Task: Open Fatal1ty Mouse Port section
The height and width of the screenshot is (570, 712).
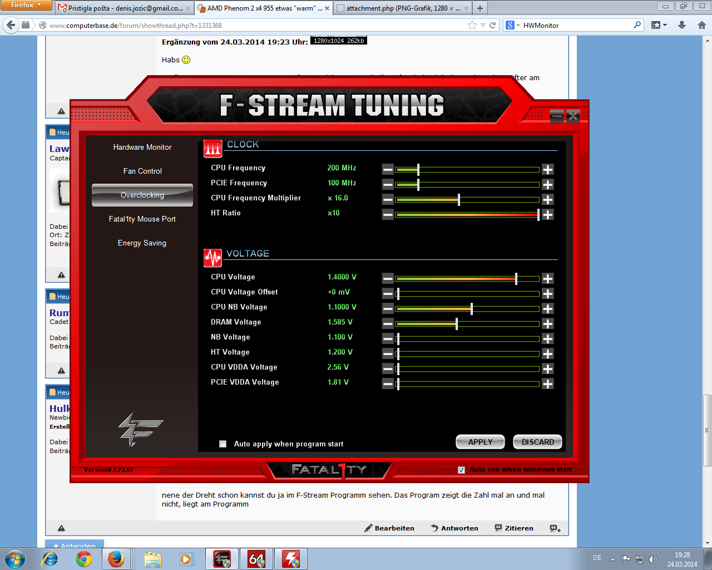Action: click(142, 219)
